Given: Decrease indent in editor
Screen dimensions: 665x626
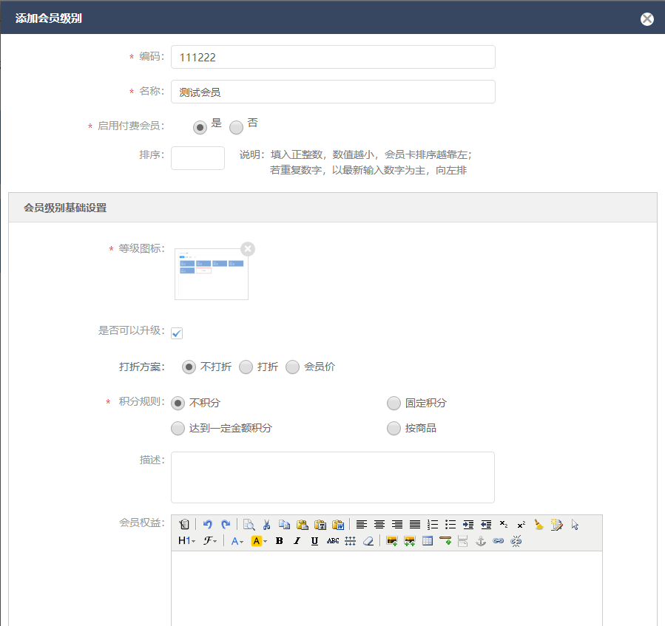Looking at the screenshot, I should (x=486, y=525).
